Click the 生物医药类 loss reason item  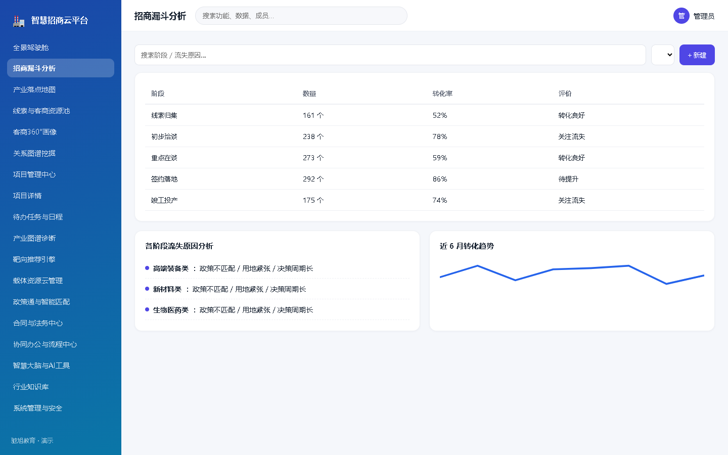coord(277,310)
